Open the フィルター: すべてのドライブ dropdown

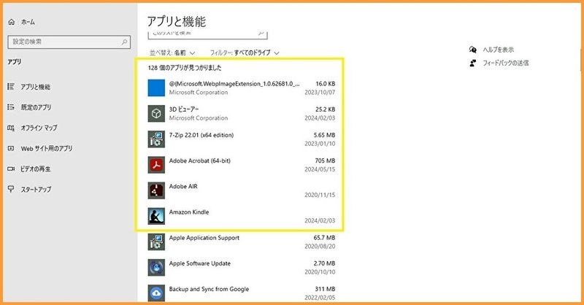(x=245, y=53)
